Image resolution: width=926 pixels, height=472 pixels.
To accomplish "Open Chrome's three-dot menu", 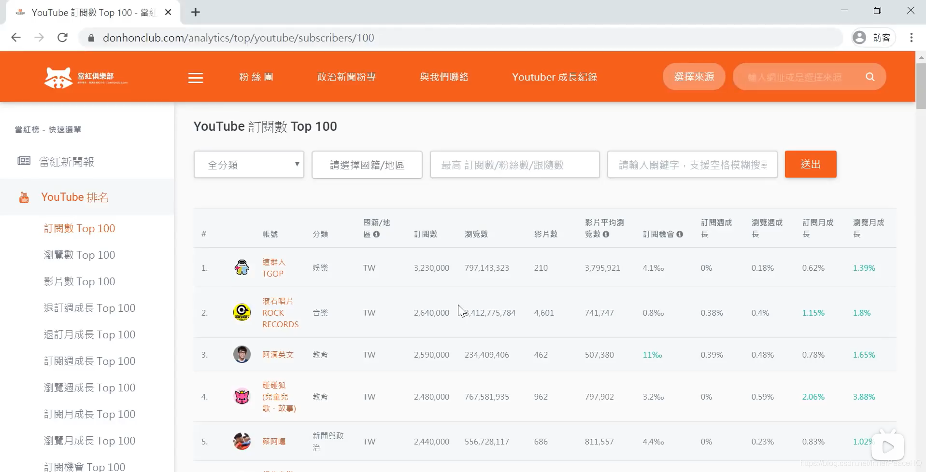I will point(912,37).
